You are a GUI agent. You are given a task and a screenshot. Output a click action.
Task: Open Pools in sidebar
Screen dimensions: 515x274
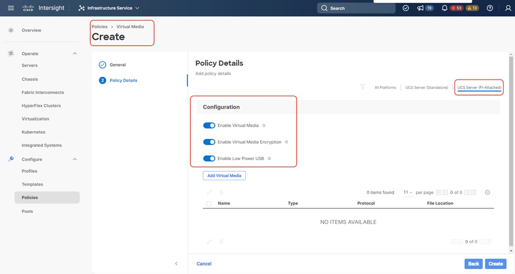(x=27, y=212)
